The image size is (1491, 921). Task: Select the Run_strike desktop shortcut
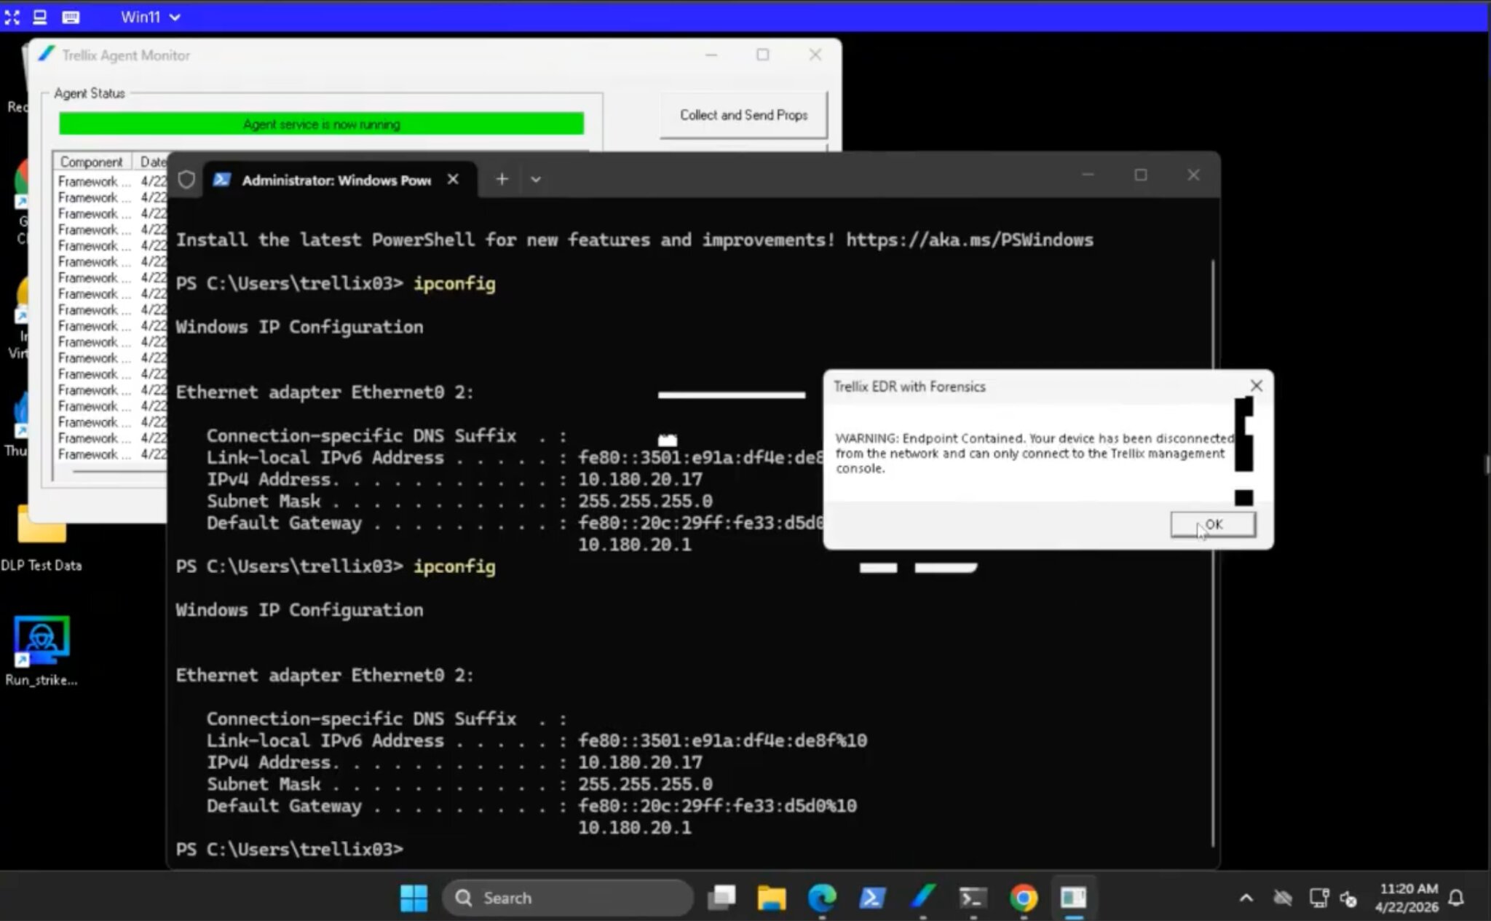[41, 651]
